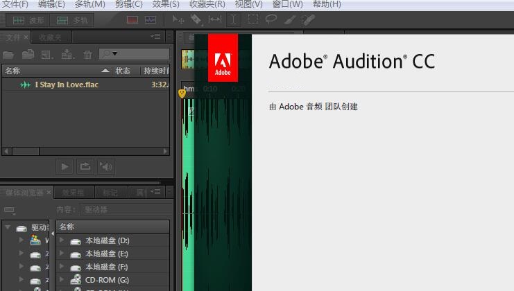Viewport: 514px width, 291px height.
Task: Click the Files panel search field
Action: 135,53
